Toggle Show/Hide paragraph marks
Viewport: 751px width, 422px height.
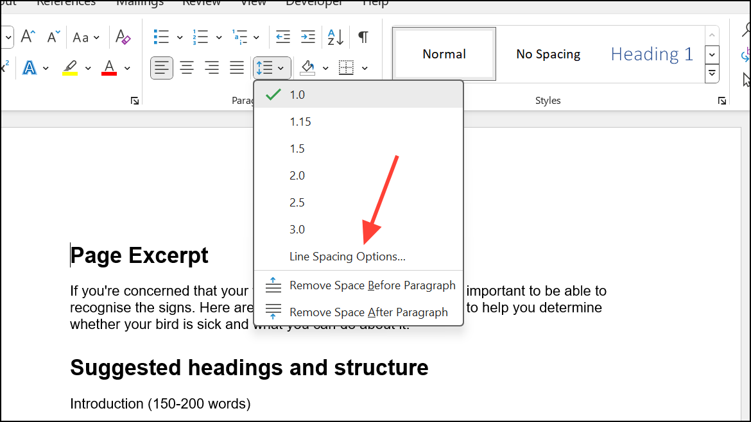[x=363, y=37]
